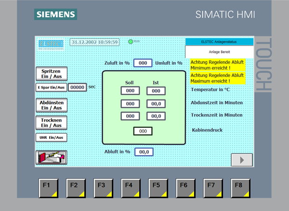Screen dimensions: 289x211
Task: Toggle Spritzen Ein / Aus
Action: click(x=52, y=74)
